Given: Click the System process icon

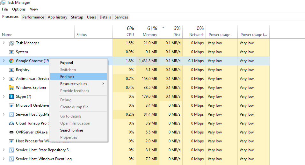Looking at the screenshot, I should coord(11,52).
